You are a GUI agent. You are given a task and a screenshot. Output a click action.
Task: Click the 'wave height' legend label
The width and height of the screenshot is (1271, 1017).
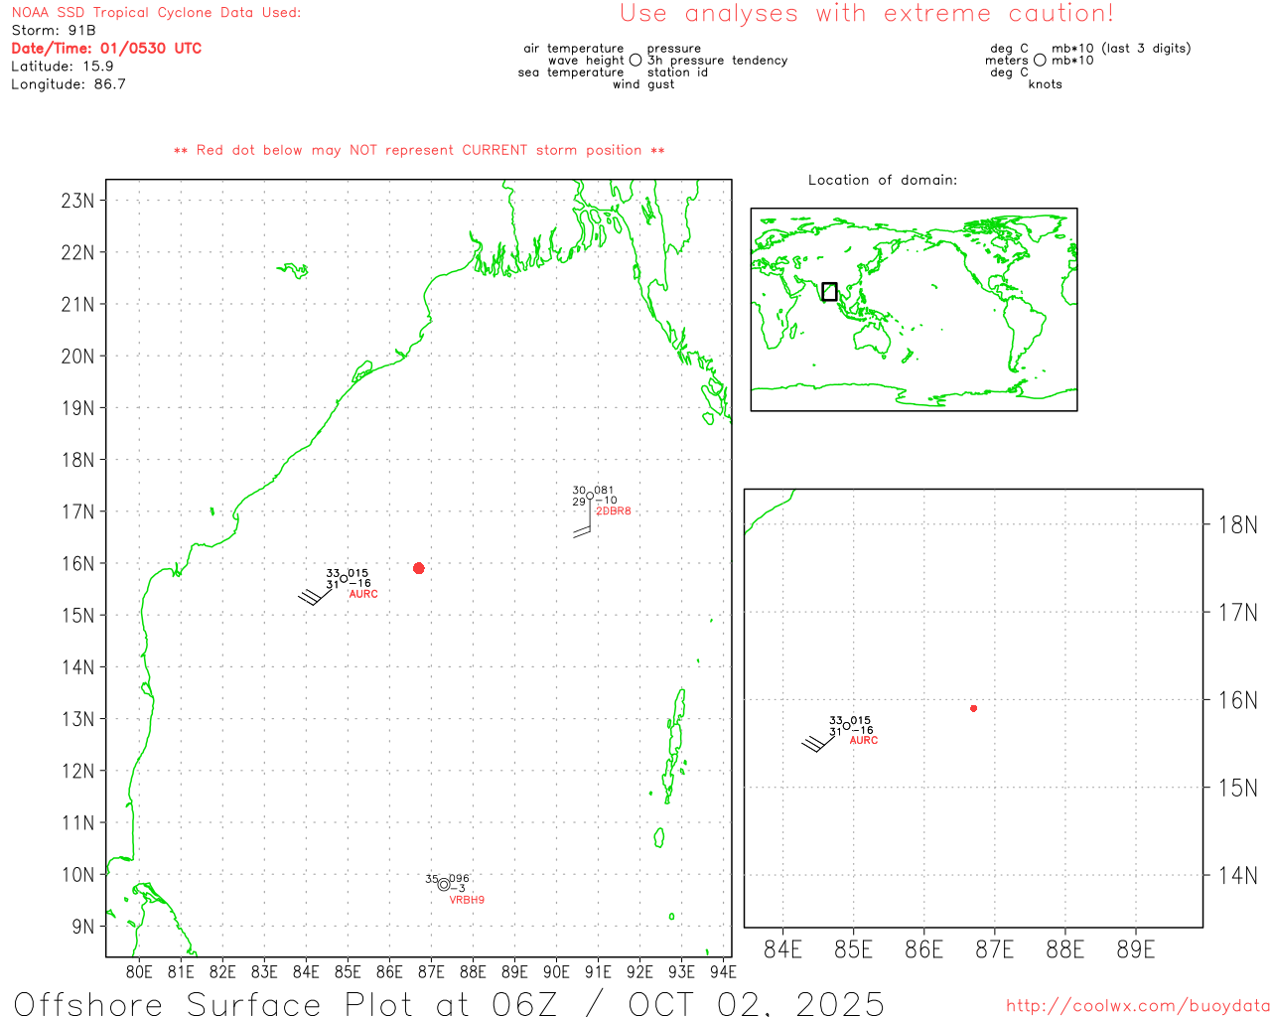[587, 61]
